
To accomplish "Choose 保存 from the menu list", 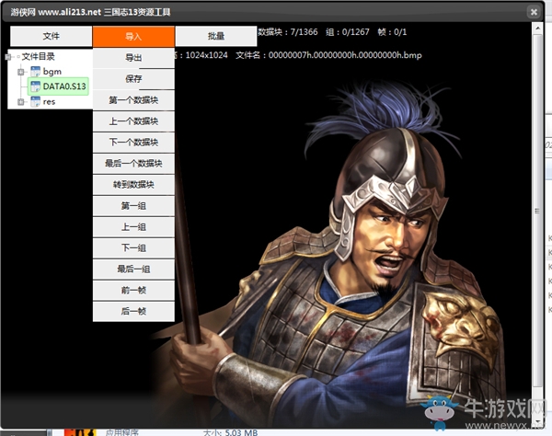I will [x=133, y=79].
